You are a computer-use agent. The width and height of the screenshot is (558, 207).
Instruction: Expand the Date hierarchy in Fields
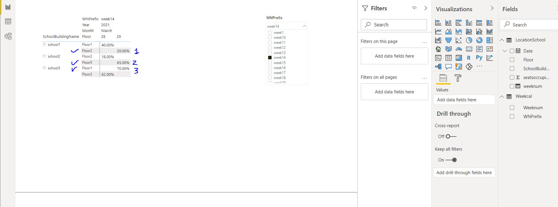point(505,51)
